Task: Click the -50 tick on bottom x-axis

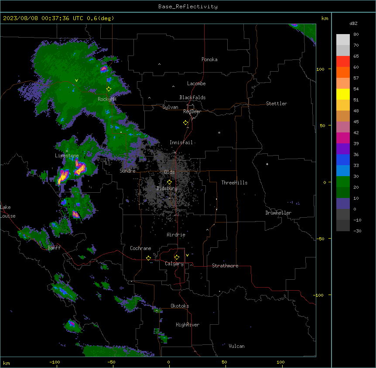Action: [x=111, y=362]
